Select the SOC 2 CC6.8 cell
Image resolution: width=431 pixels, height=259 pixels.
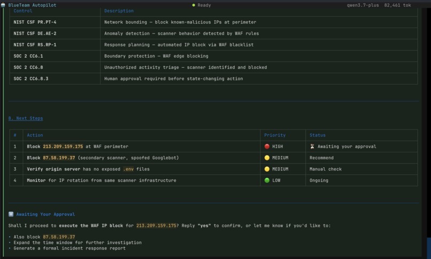[x=55, y=67]
